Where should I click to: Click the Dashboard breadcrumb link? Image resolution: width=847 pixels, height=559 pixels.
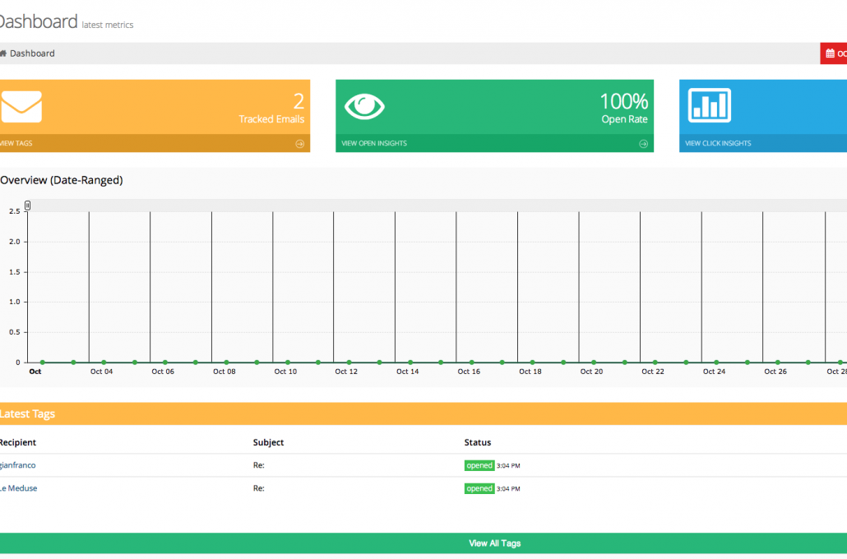pyautogui.click(x=32, y=53)
